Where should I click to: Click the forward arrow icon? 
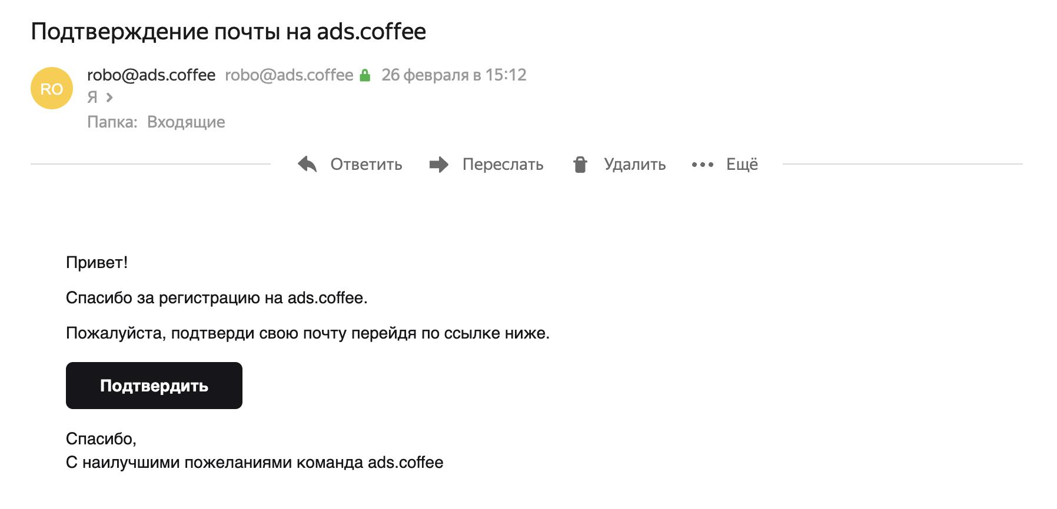[439, 165]
